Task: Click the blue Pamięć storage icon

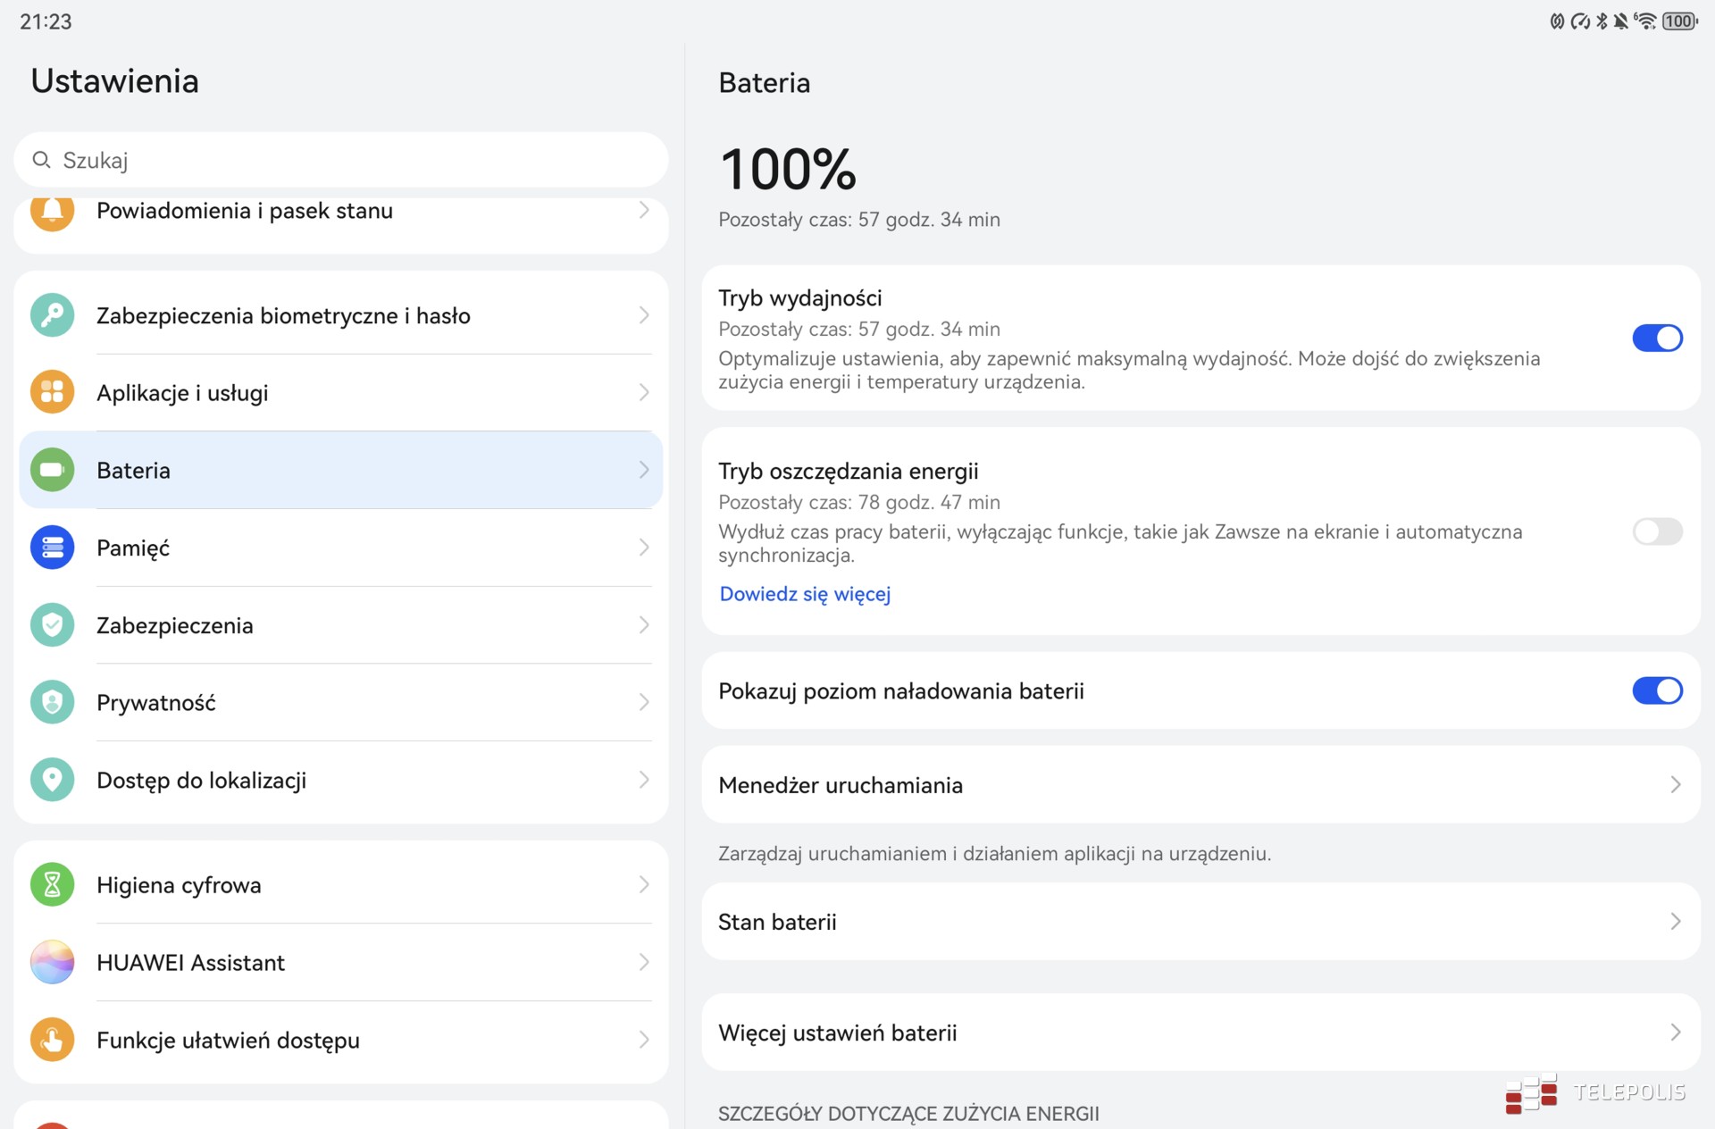Action: point(52,548)
